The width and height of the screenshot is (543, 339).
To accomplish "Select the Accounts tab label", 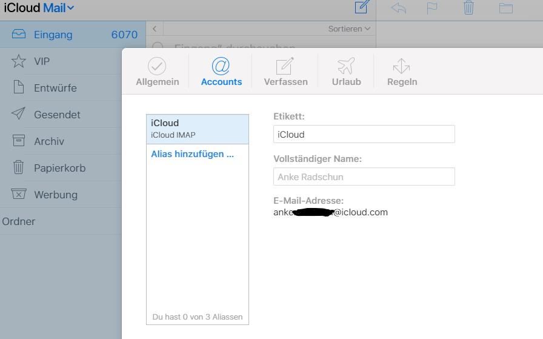I will click(221, 82).
